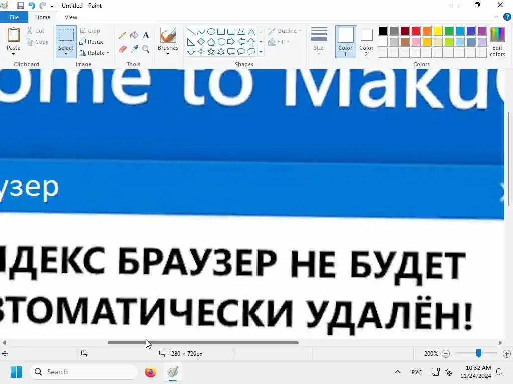
Task: Click the Resize button
Action: tap(91, 42)
